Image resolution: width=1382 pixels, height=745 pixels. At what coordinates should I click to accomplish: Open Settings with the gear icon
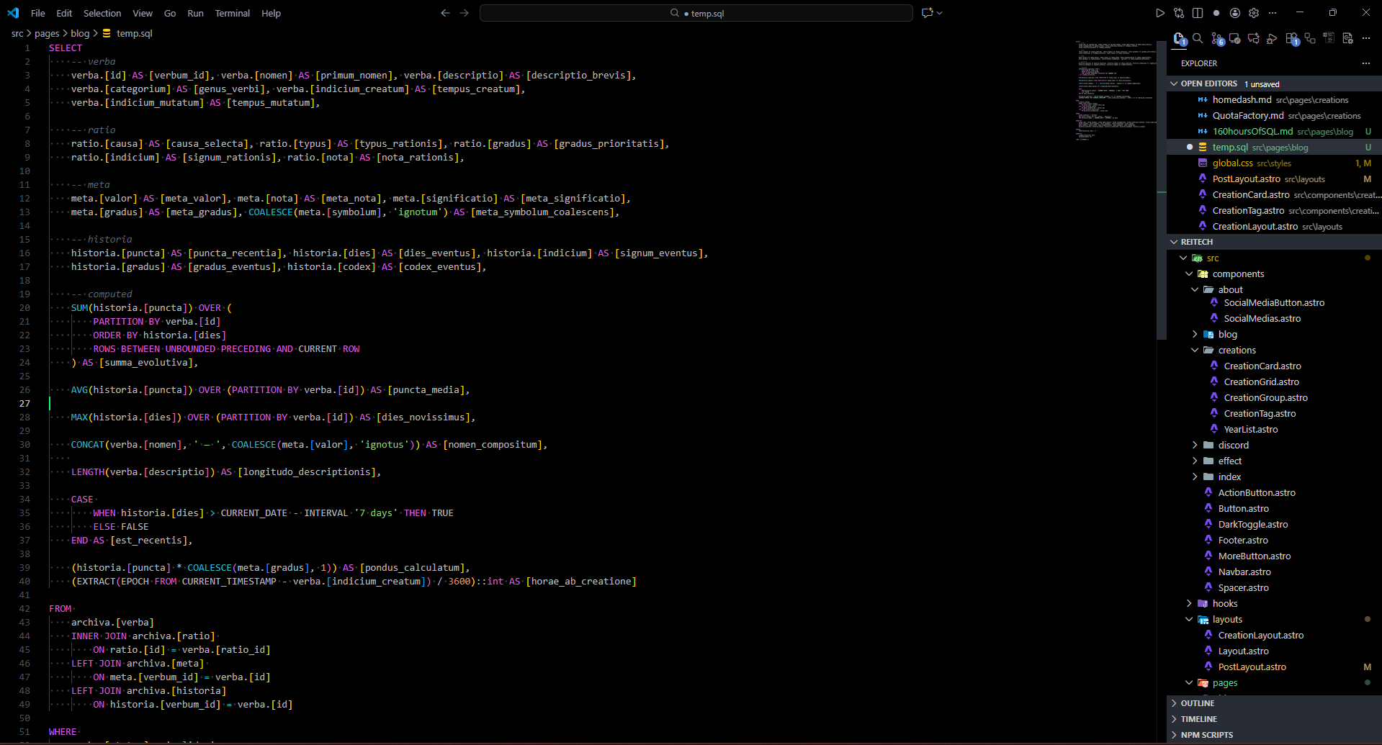[x=1253, y=12]
